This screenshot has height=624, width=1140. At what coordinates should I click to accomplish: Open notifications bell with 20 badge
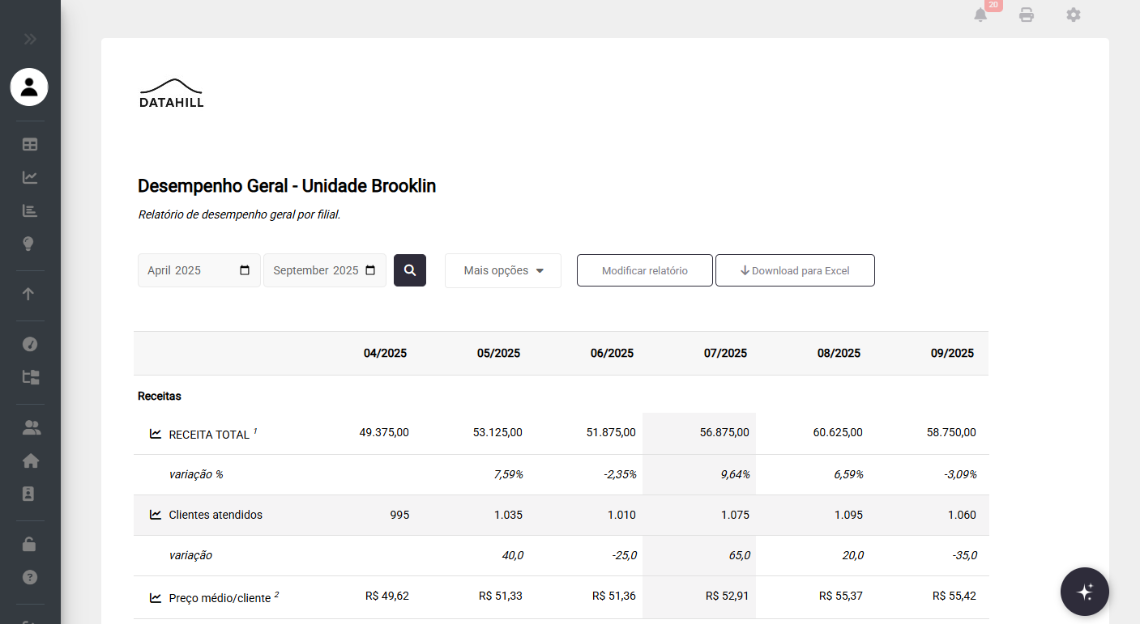[981, 15]
